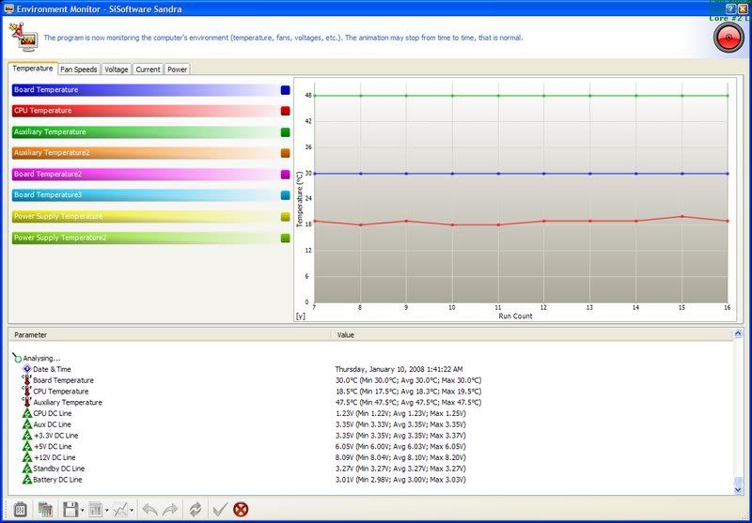Toggle the Auxiliary Temperature green series box
The height and width of the screenshot is (523, 752).
tap(286, 132)
